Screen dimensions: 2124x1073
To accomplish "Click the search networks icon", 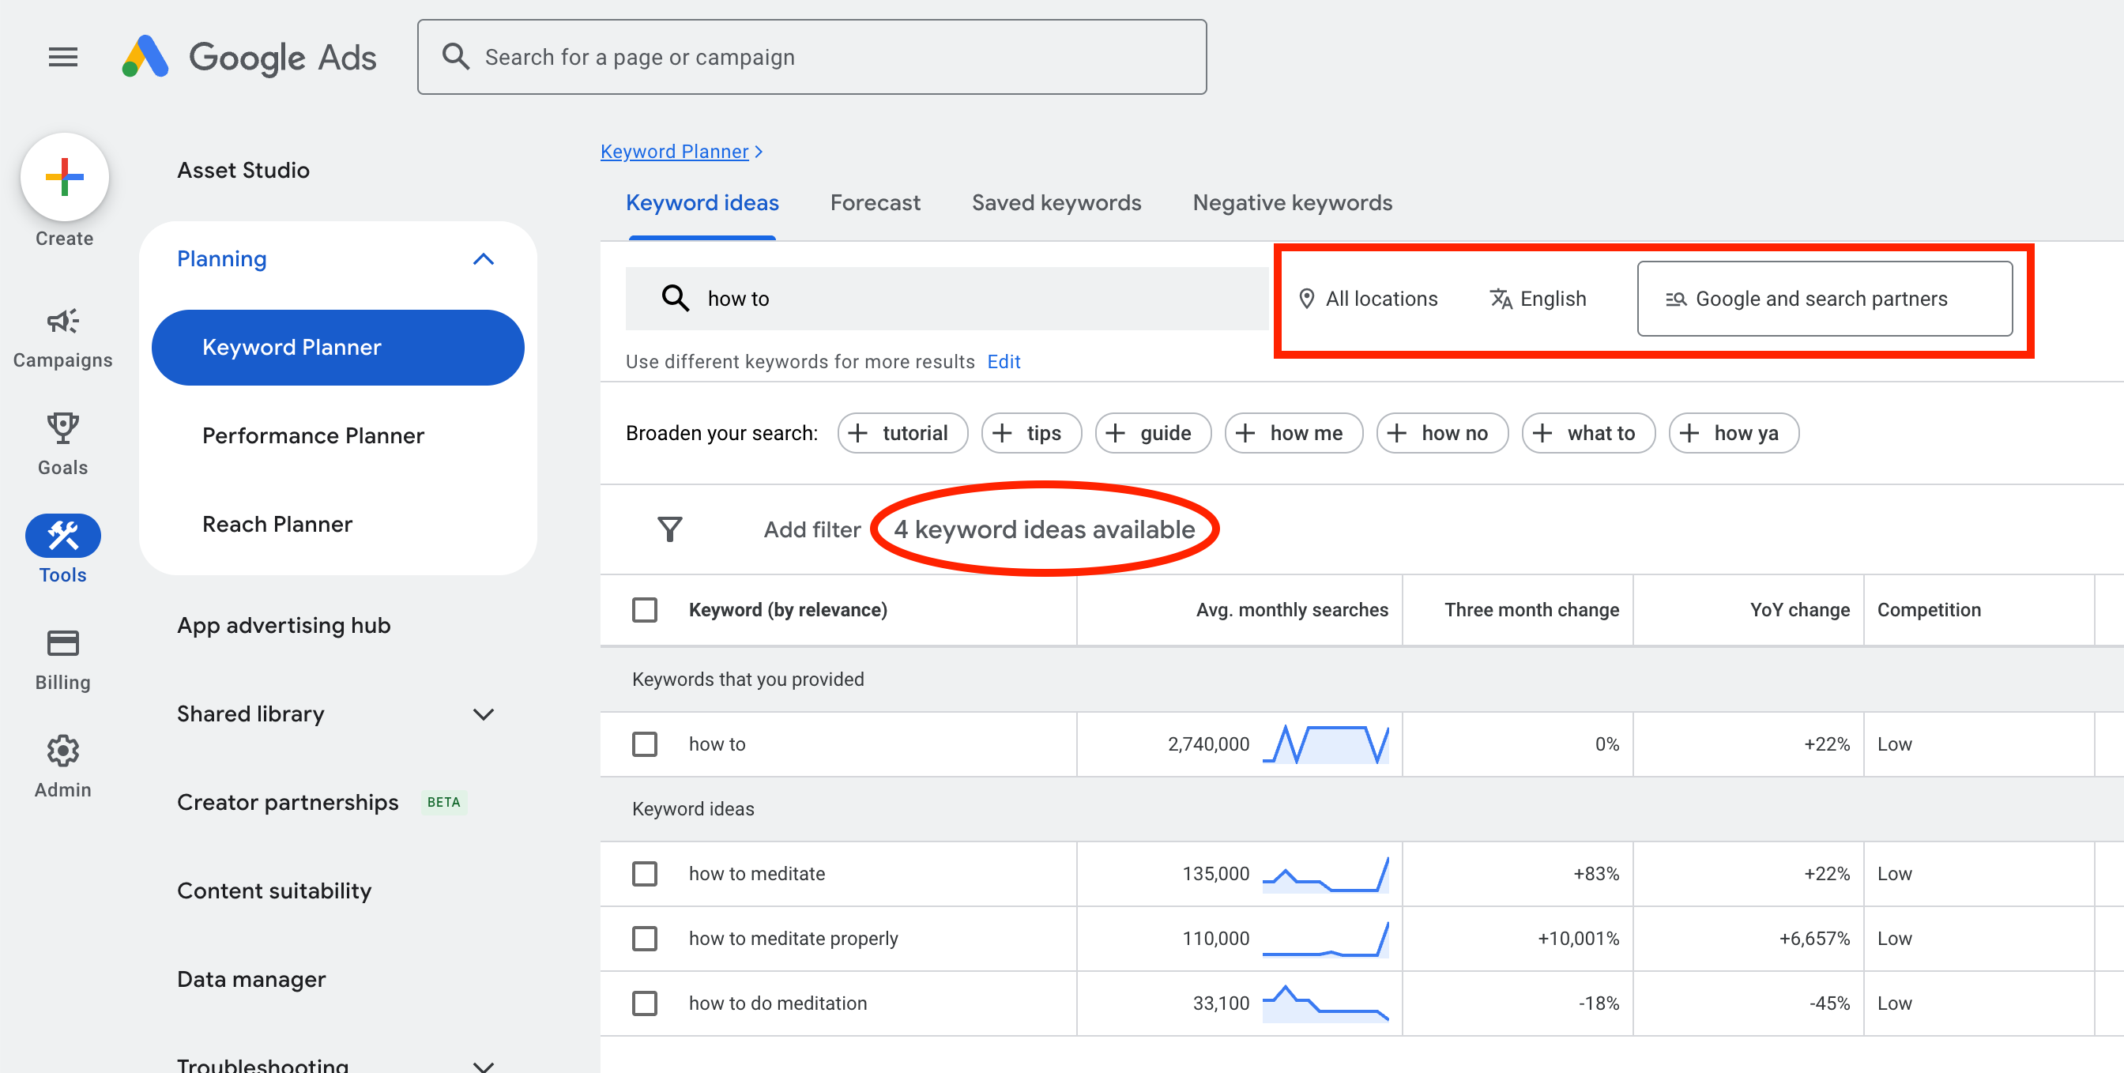I will pos(1674,299).
